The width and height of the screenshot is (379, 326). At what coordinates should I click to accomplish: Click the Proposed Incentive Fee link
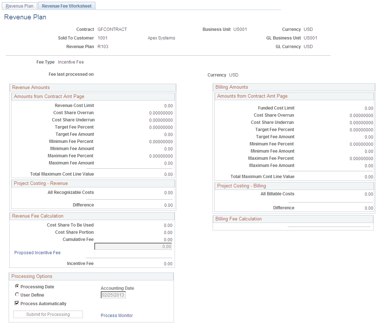[37, 252]
